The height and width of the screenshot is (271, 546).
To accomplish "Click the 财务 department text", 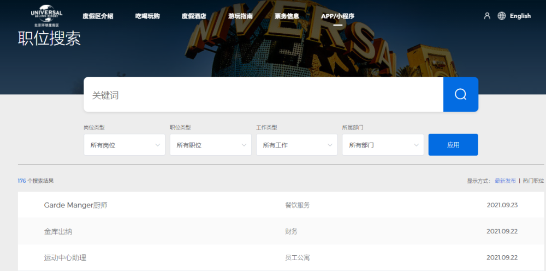I will coord(292,231).
